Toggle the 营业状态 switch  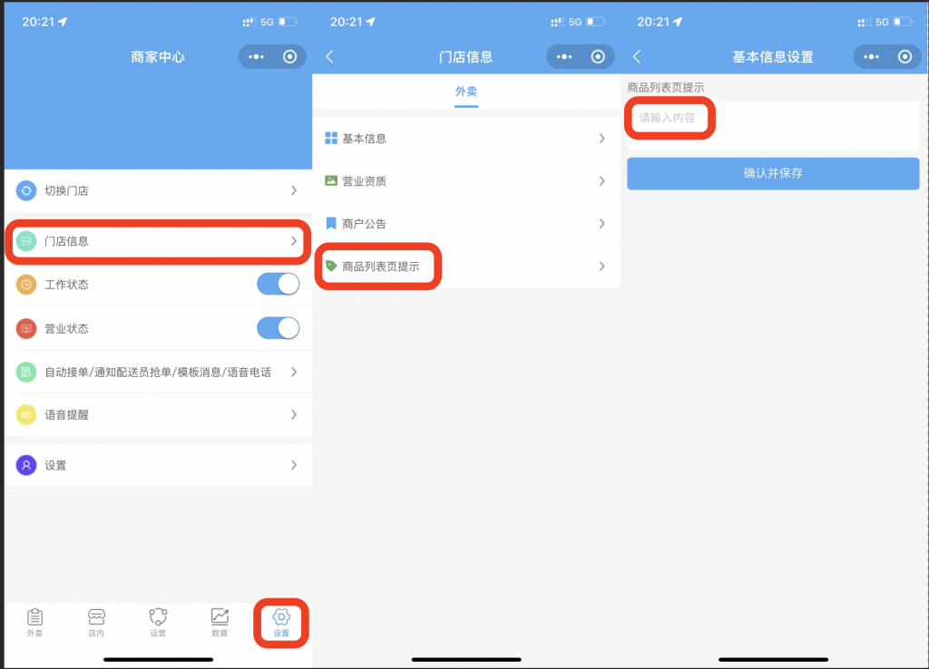click(278, 328)
